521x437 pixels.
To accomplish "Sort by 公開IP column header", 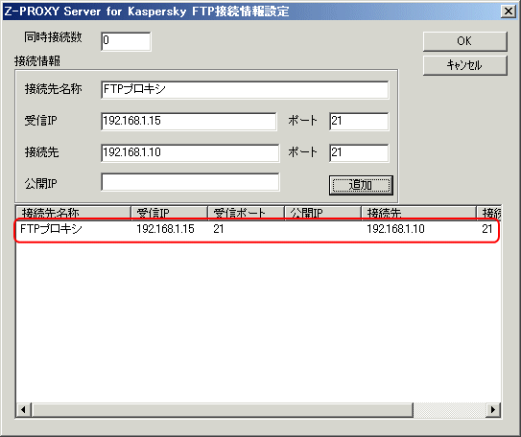I will coord(322,213).
